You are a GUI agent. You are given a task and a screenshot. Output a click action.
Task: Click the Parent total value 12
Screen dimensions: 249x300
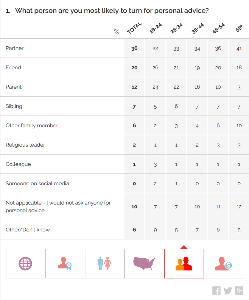click(x=134, y=87)
